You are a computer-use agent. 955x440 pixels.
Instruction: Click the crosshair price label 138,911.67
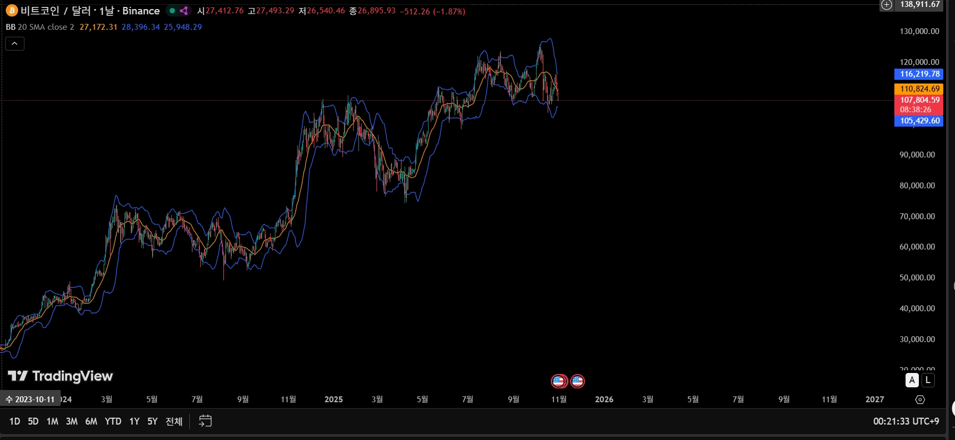[x=919, y=5]
